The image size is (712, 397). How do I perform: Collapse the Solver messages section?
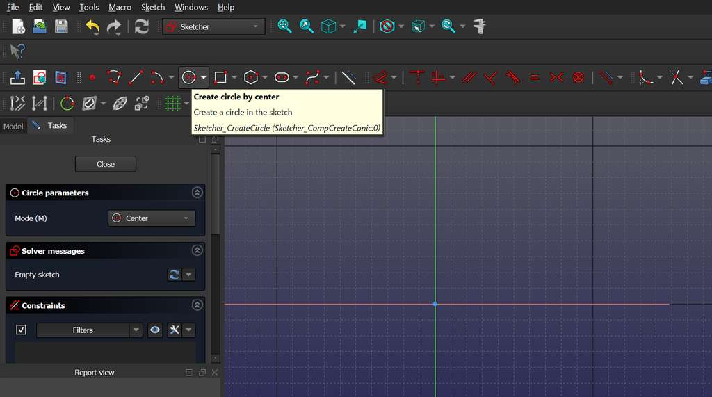[197, 250]
